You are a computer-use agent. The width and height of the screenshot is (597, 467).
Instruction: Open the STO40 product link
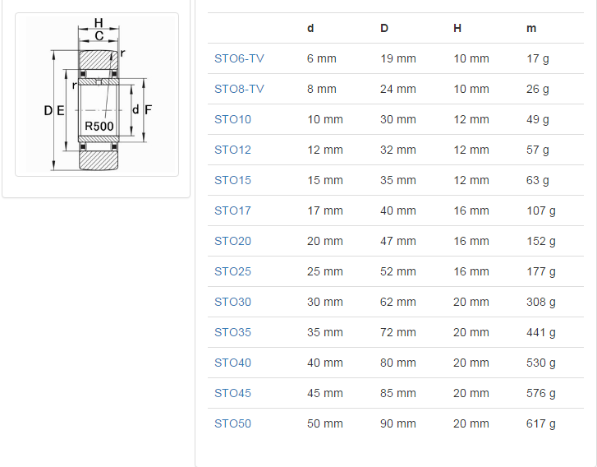click(232, 363)
